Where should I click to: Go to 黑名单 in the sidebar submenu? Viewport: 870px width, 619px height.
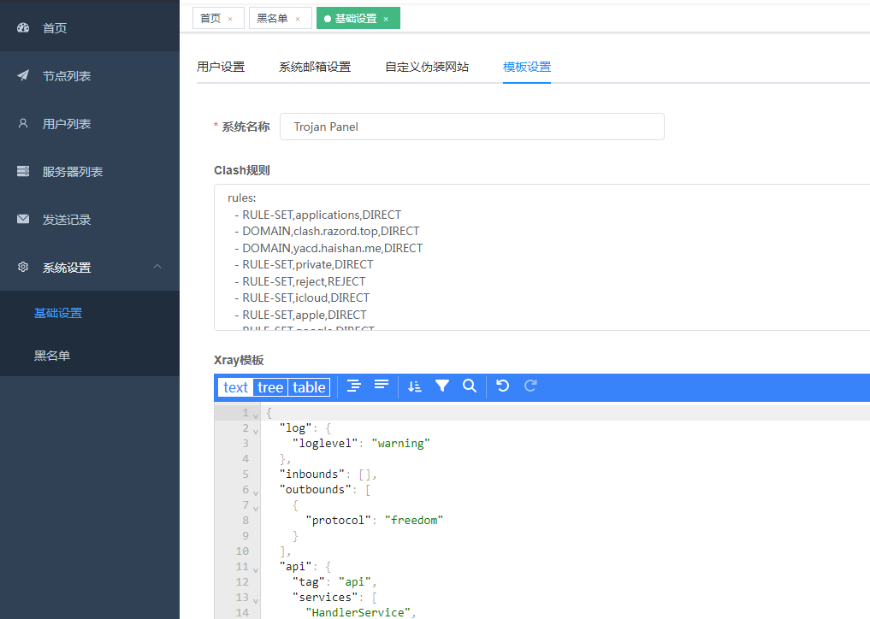click(x=52, y=356)
